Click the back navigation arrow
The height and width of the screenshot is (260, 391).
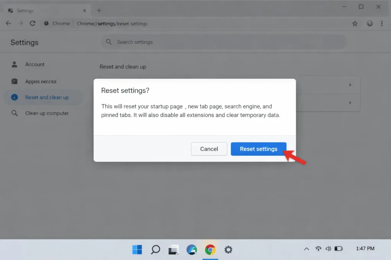tap(8, 23)
